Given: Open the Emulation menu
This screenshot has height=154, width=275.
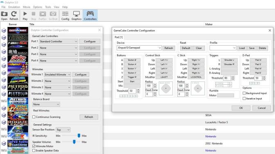Looking at the screenshot, I should tap(14, 7).
